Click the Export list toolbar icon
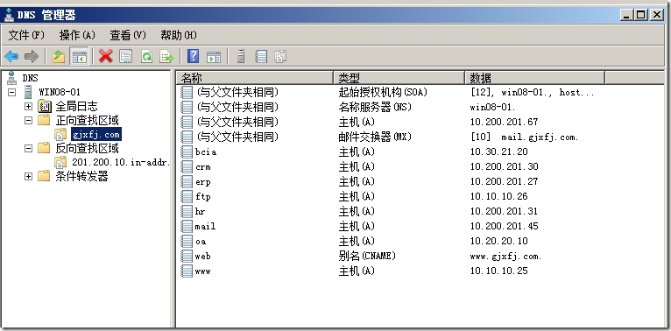The height and width of the screenshot is (331, 671). coord(166,56)
